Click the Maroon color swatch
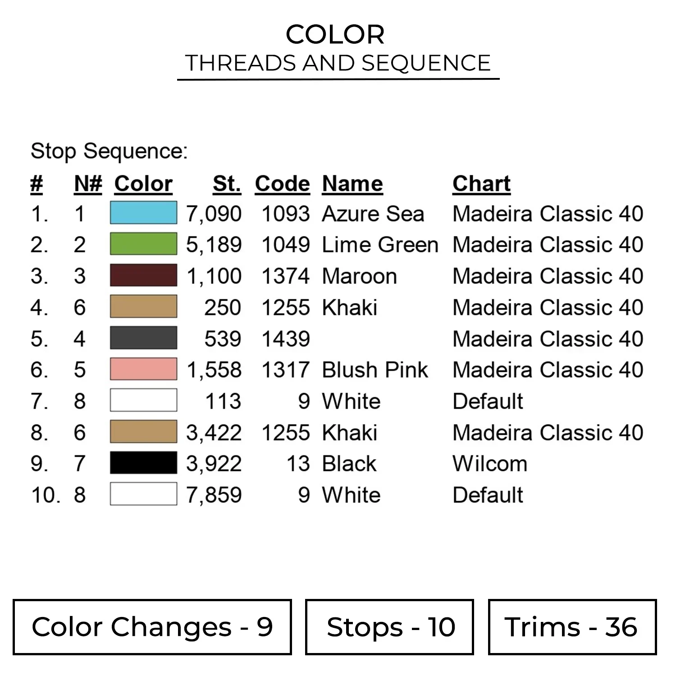676x676 pixels. coord(143,275)
